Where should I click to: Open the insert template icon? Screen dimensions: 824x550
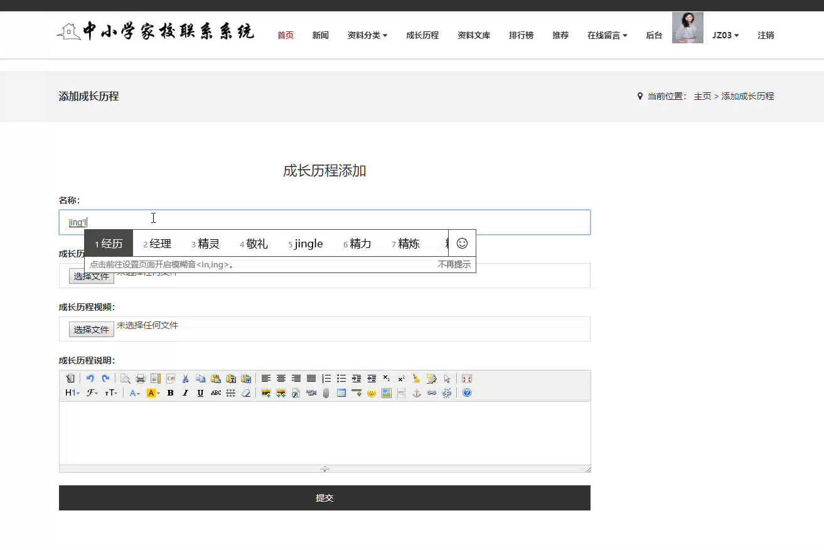pyautogui.click(x=156, y=379)
